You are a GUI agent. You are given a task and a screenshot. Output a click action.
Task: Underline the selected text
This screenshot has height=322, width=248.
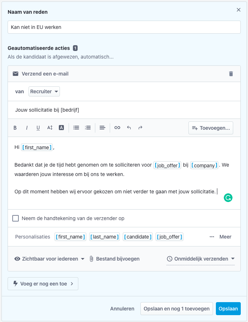[38, 128]
